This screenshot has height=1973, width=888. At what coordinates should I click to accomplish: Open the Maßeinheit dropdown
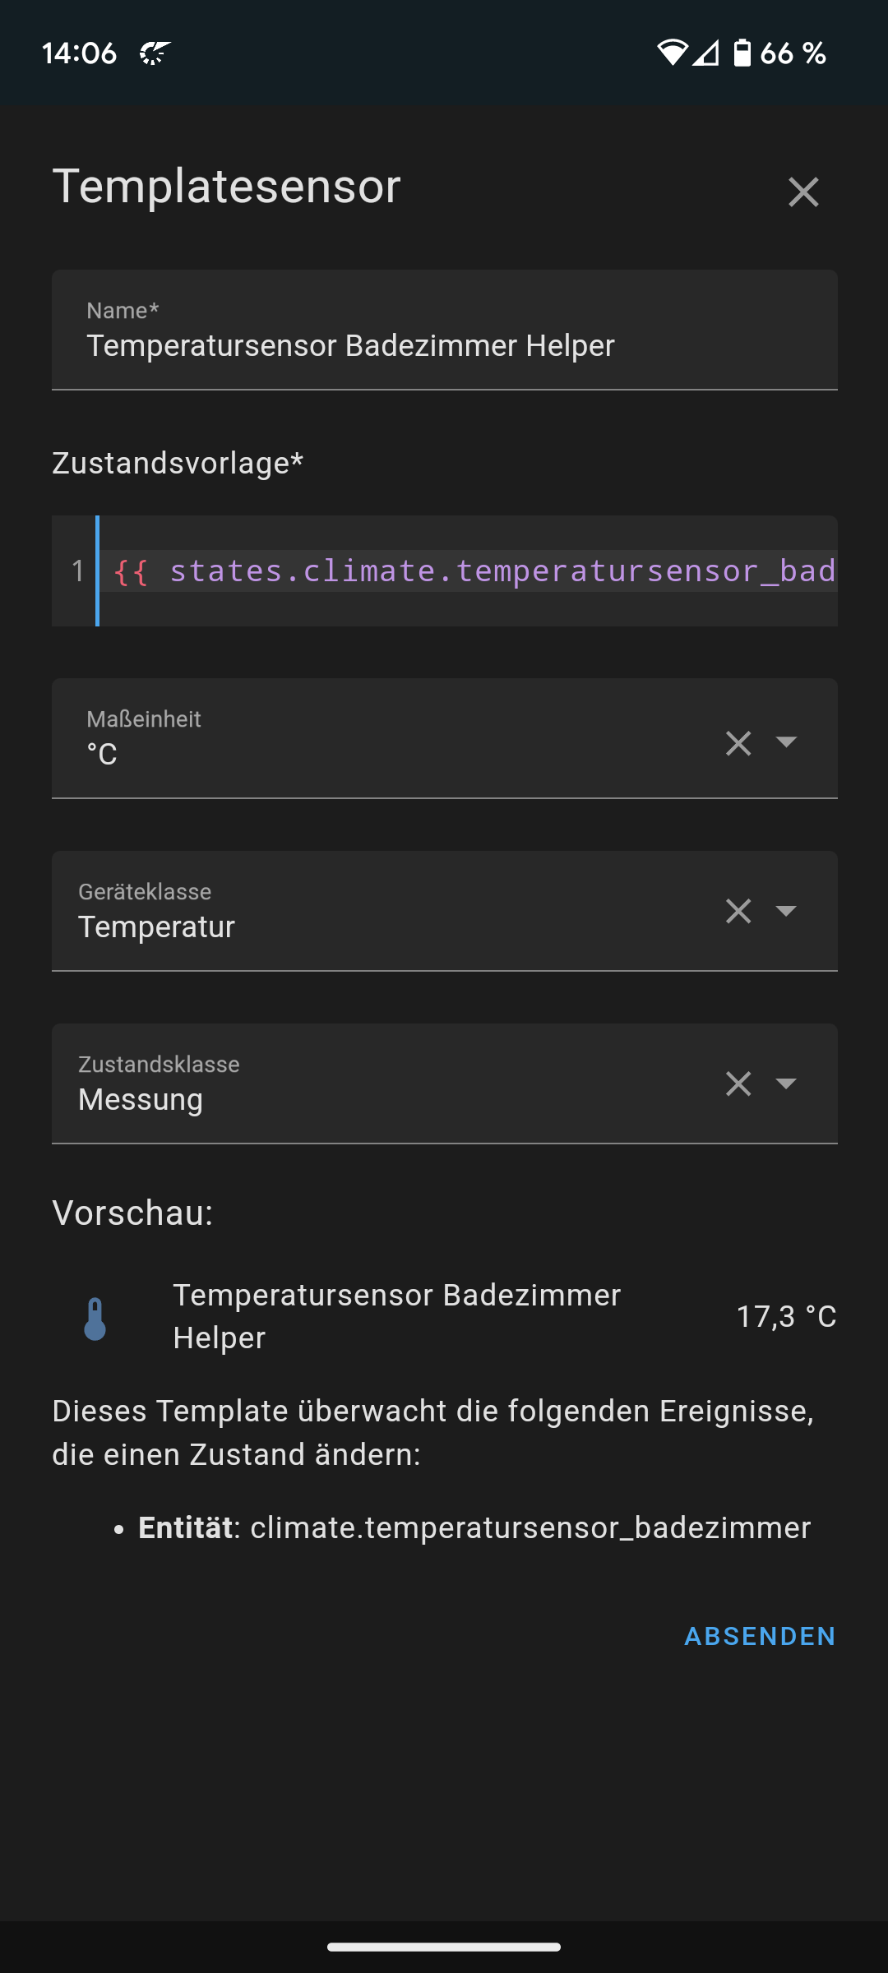[x=787, y=743]
